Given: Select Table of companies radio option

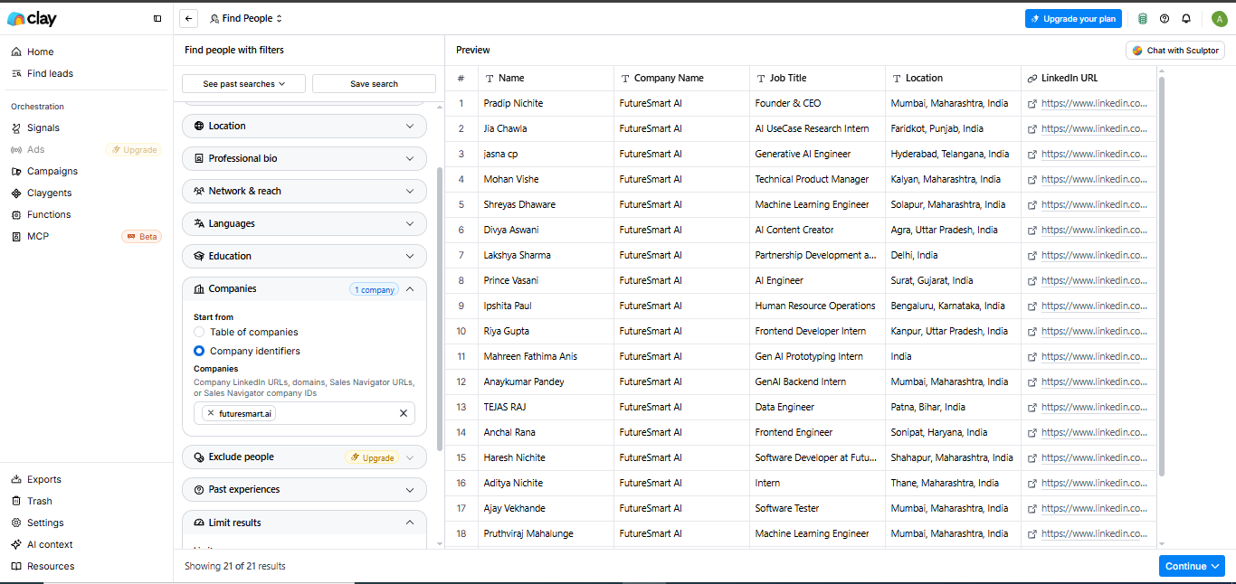Looking at the screenshot, I should tap(199, 332).
